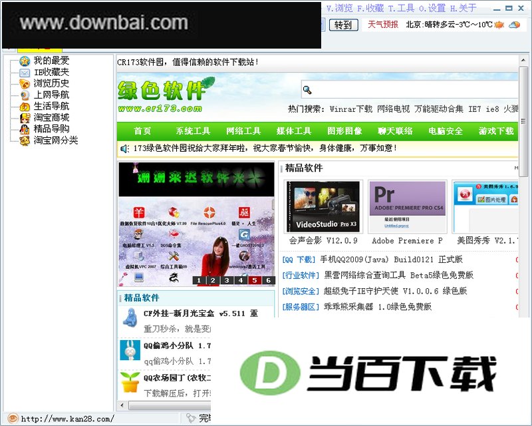Screen dimensions: 532x426
Task: Click the 淘宝商城 icon
Action: click(x=25, y=118)
